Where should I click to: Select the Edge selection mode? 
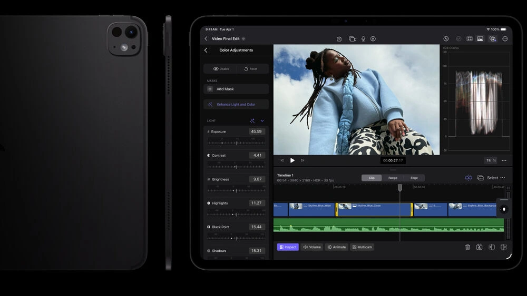(x=414, y=178)
